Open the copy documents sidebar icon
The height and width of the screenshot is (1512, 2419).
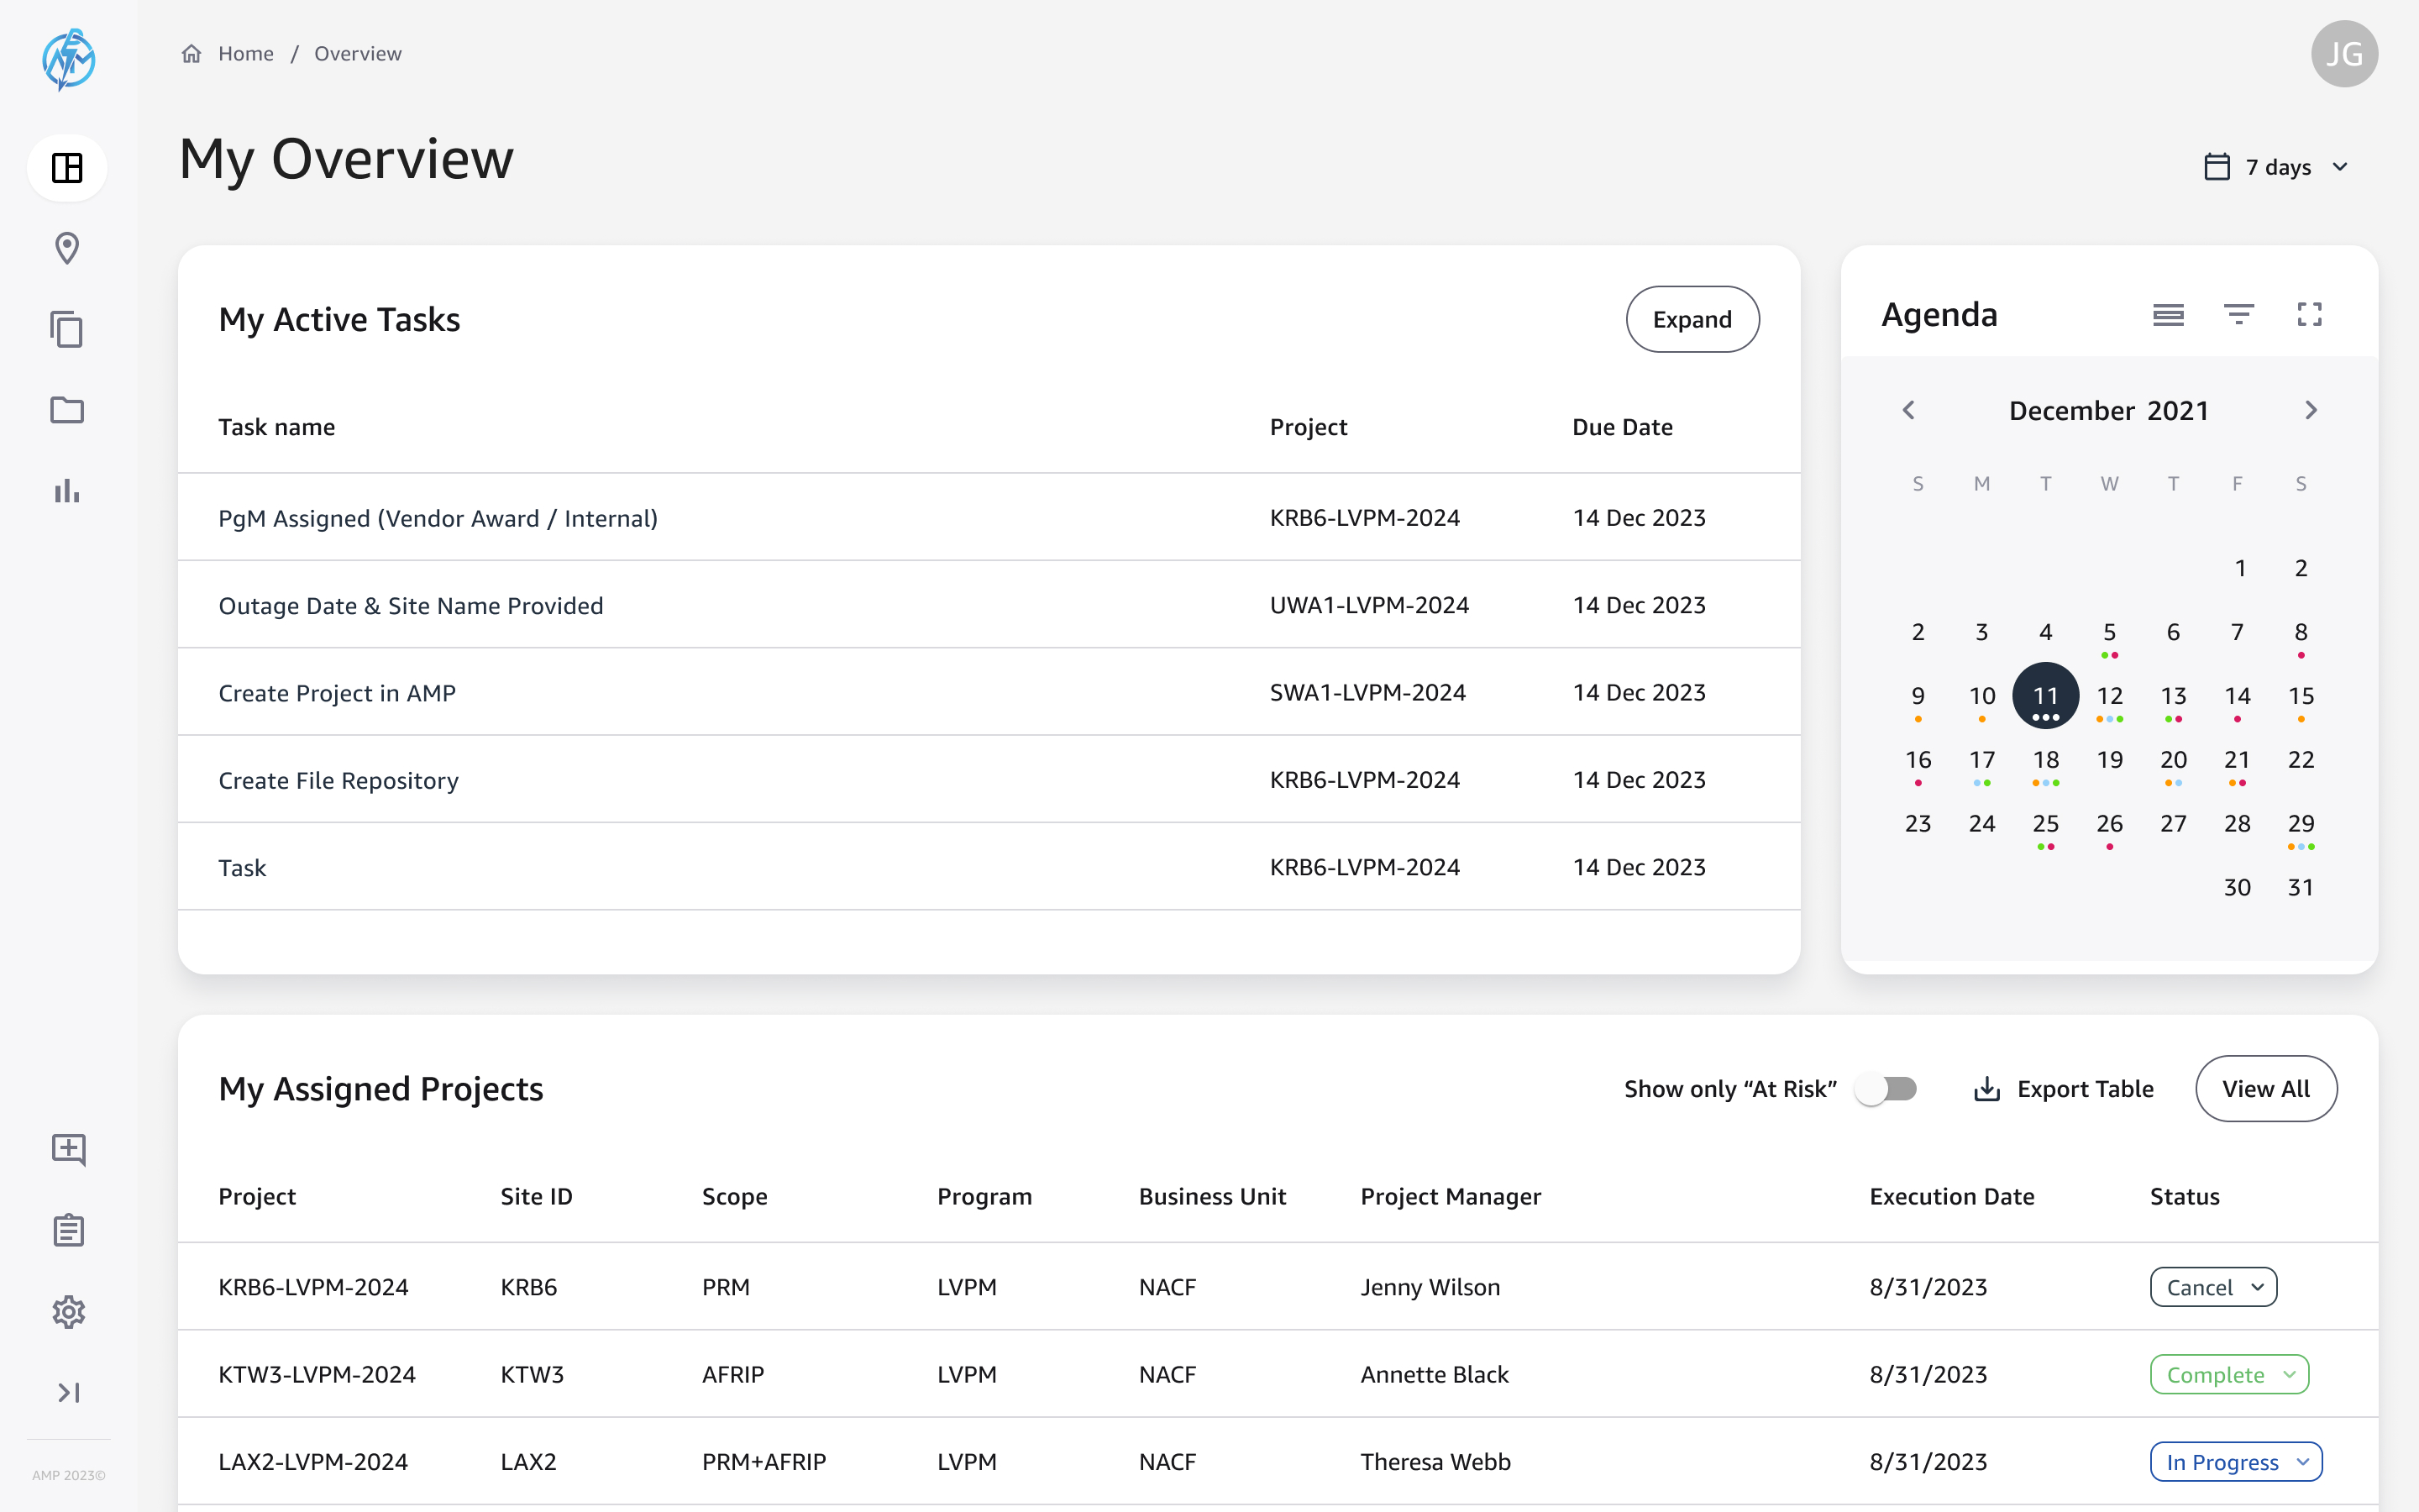(x=67, y=329)
